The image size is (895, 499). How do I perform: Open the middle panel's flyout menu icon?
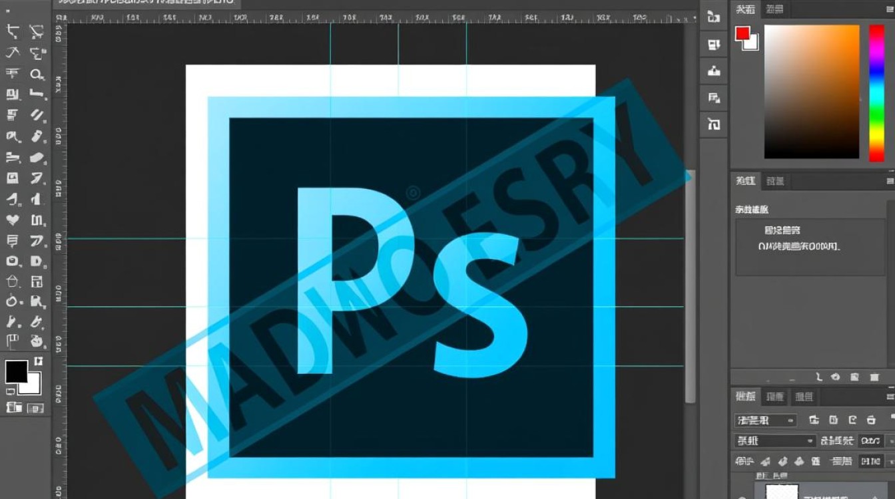tap(890, 180)
